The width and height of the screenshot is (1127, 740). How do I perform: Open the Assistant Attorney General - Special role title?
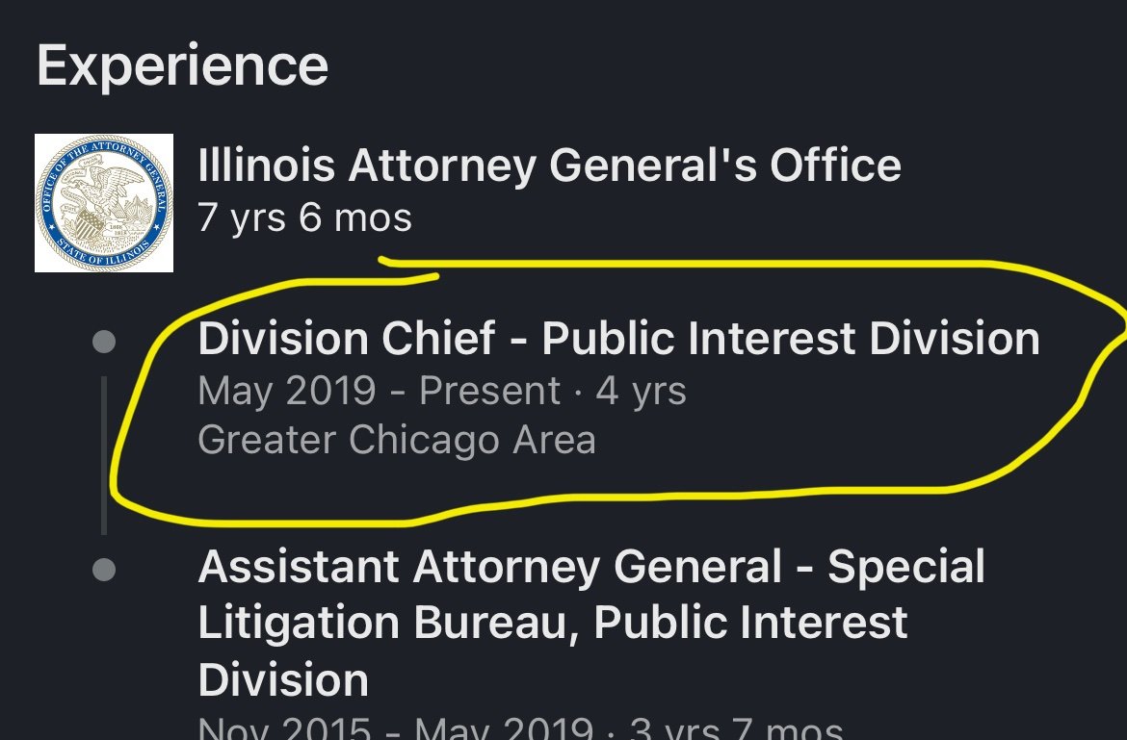(x=590, y=567)
